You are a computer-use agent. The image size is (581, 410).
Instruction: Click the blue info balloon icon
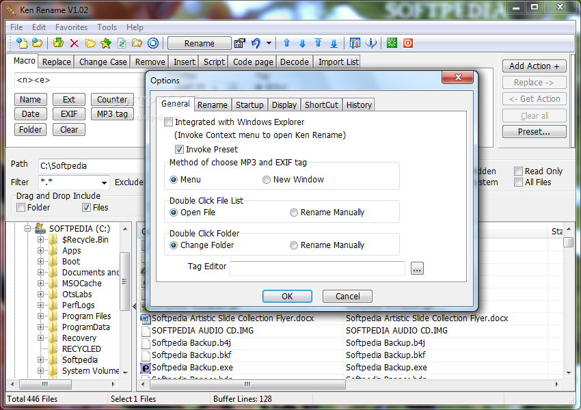pyautogui.click(x=371, y=43)
